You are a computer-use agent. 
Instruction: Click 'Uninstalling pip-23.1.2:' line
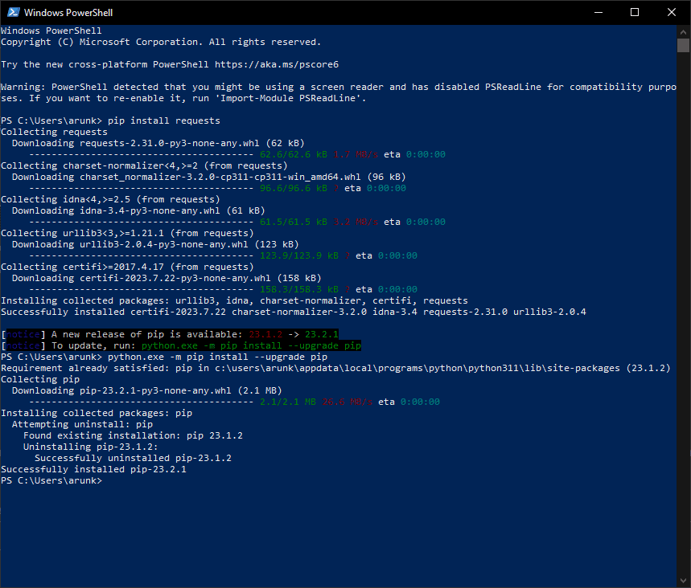pos(91,447)
